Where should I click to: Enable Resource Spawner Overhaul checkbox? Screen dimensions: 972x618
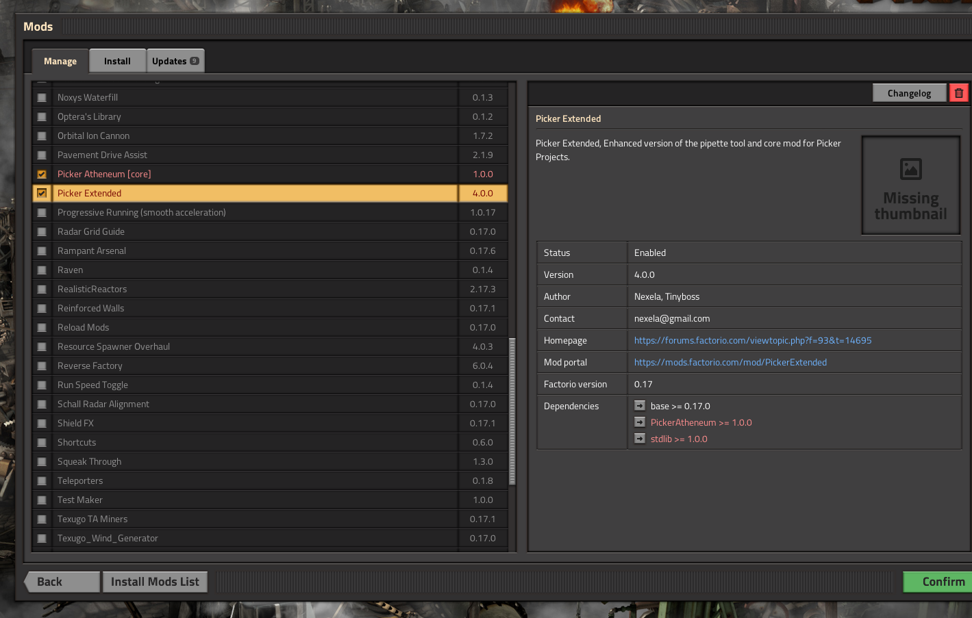pos(42,347)
